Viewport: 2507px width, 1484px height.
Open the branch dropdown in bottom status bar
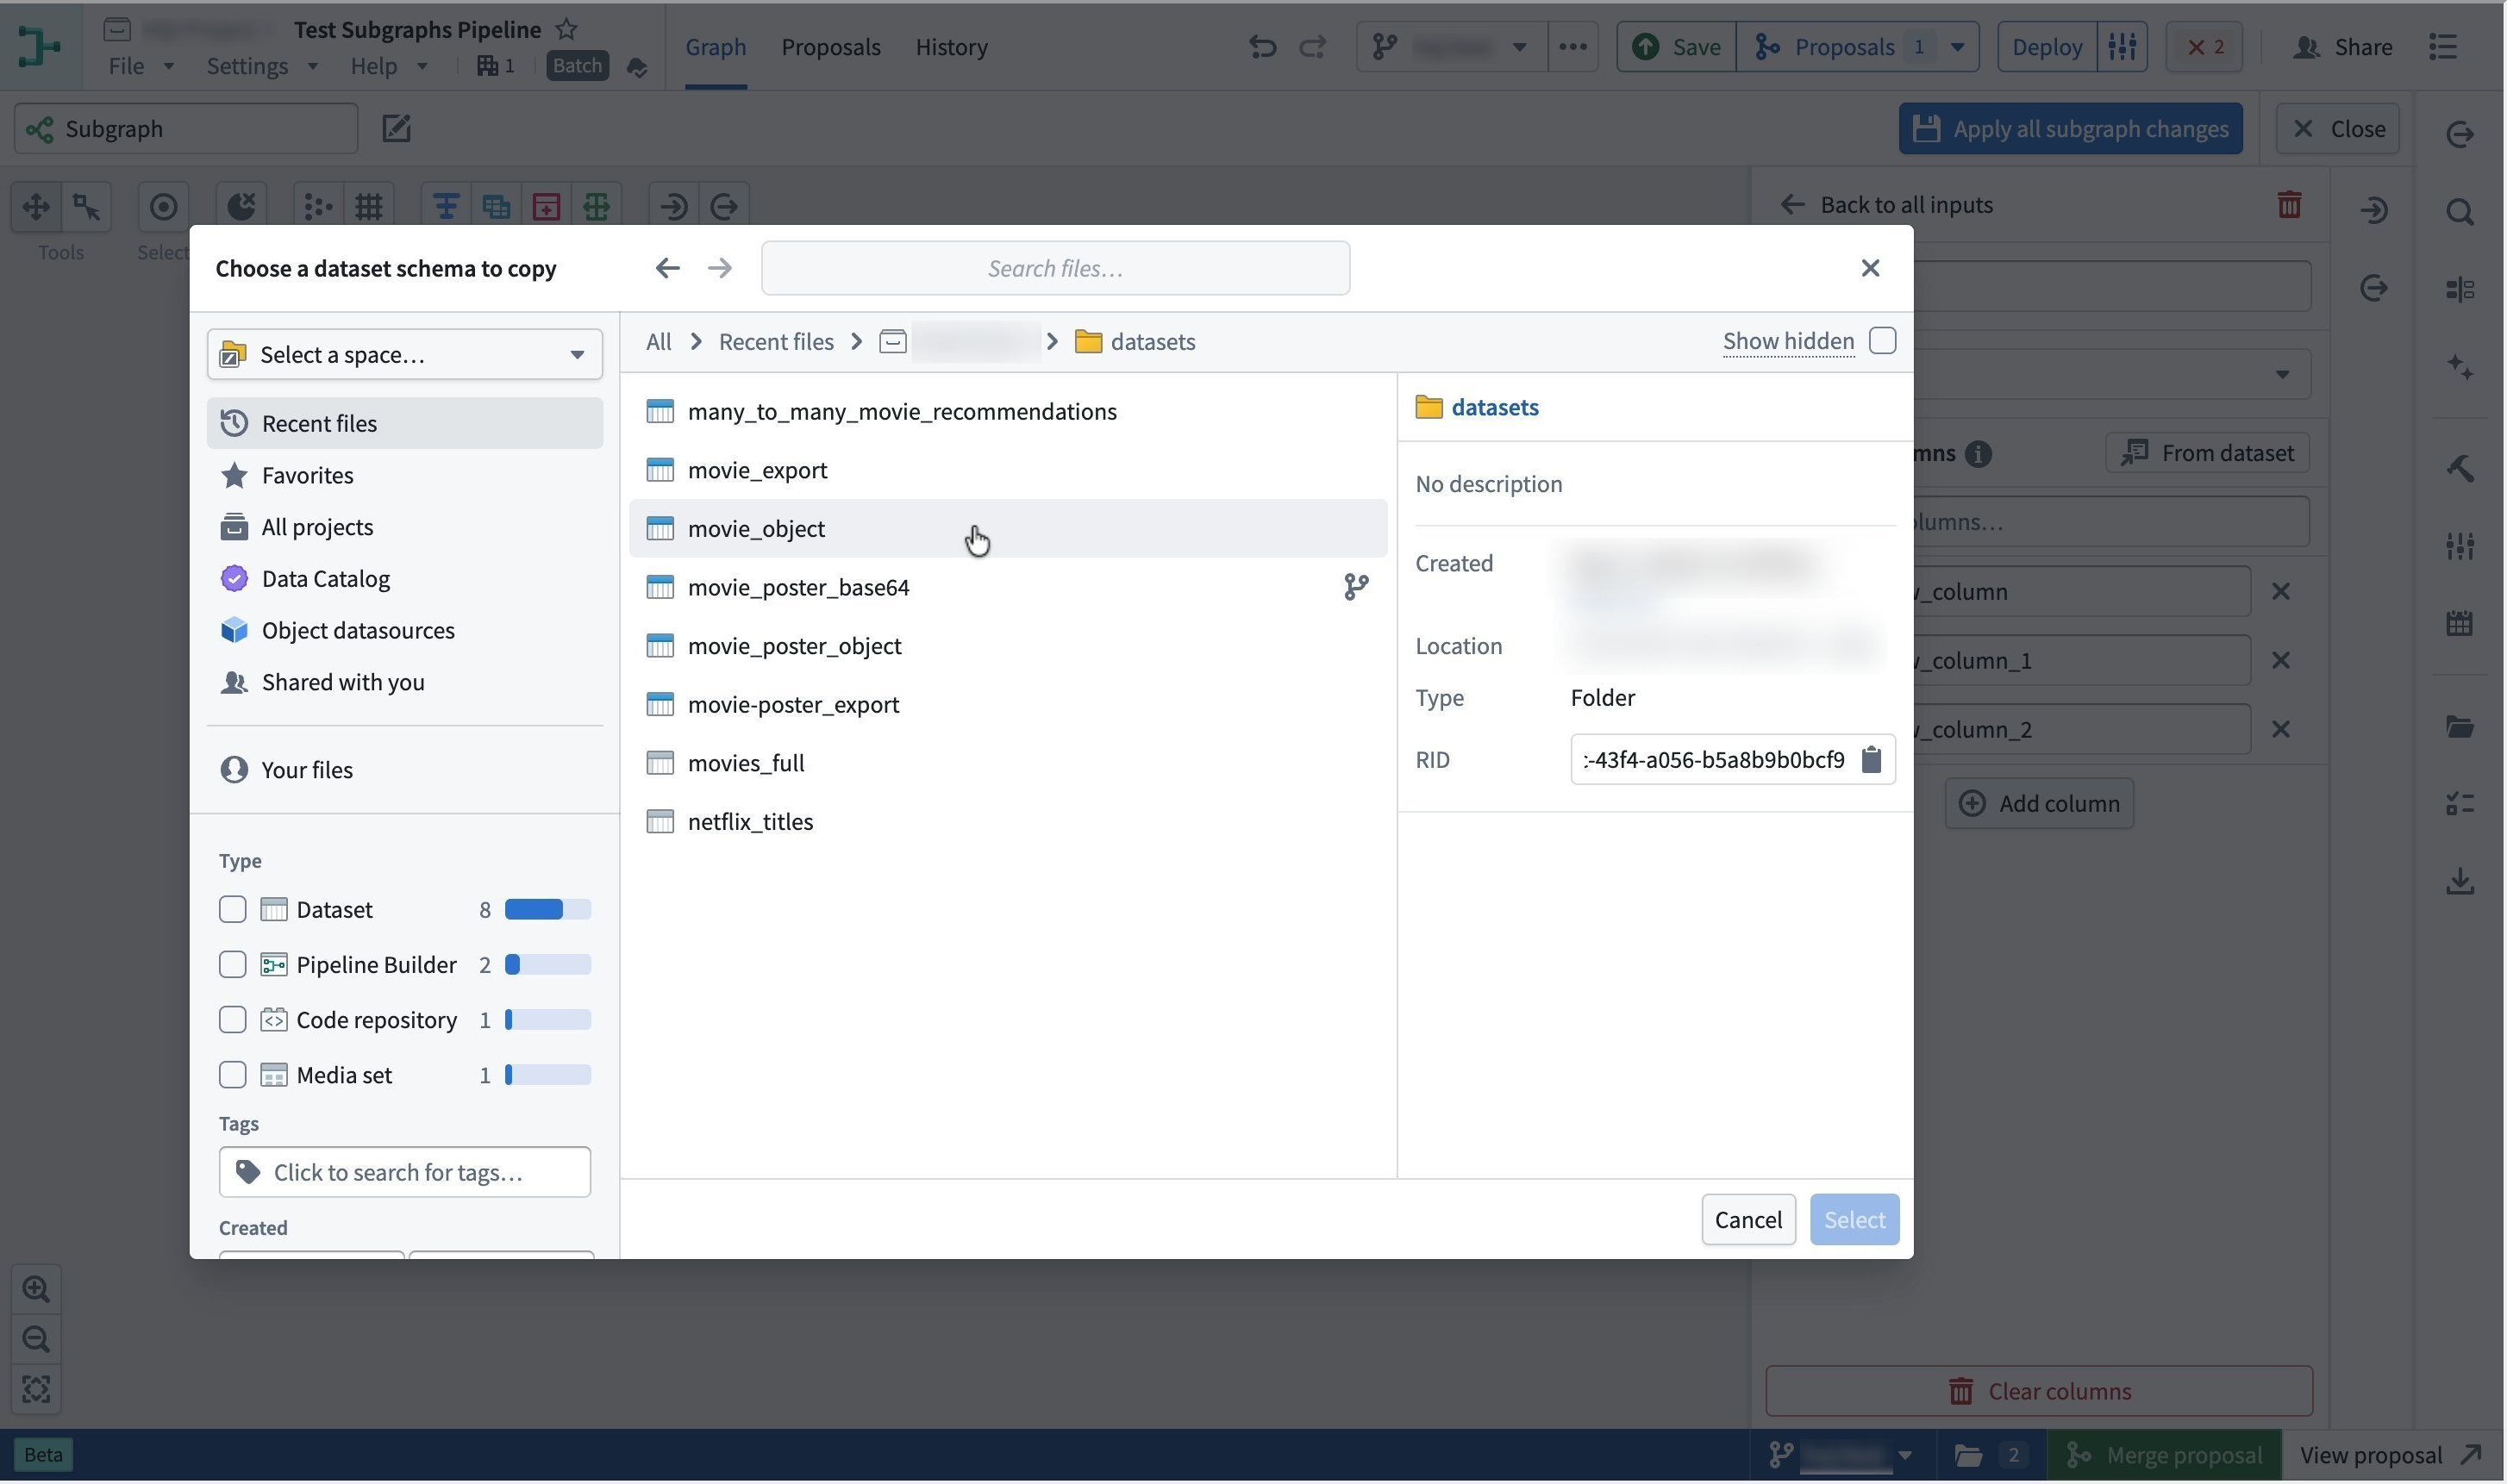tap(1841, 1456)
